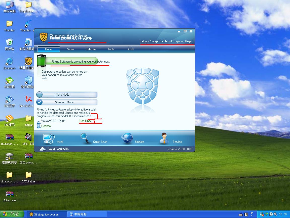Click Helps in the top-right menu
The width and height of the screenshot is (290, 218).
point(188,41)
